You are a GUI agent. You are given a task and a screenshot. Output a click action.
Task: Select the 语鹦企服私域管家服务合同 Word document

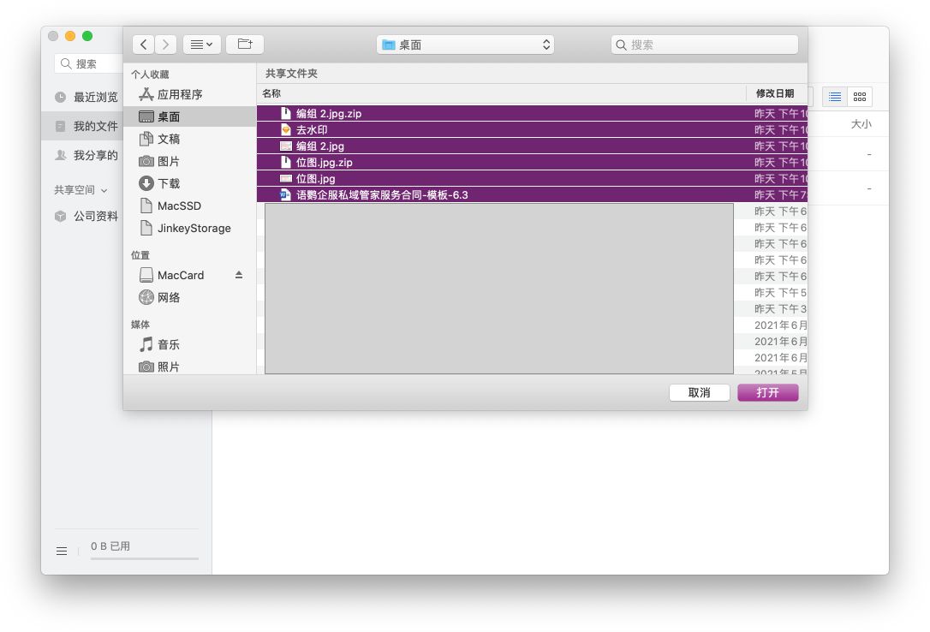click(x=382, y=195)
